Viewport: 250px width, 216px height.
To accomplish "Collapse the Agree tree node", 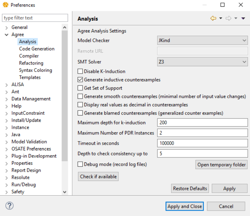I will pyautogui.click(x=7, y=35).
